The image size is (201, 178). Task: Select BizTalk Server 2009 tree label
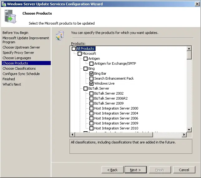pos(109,103)
